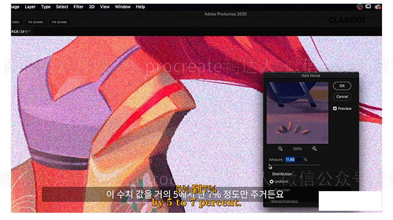
Task: Confirm Add Noise with OK
Action: coord(342,86)
